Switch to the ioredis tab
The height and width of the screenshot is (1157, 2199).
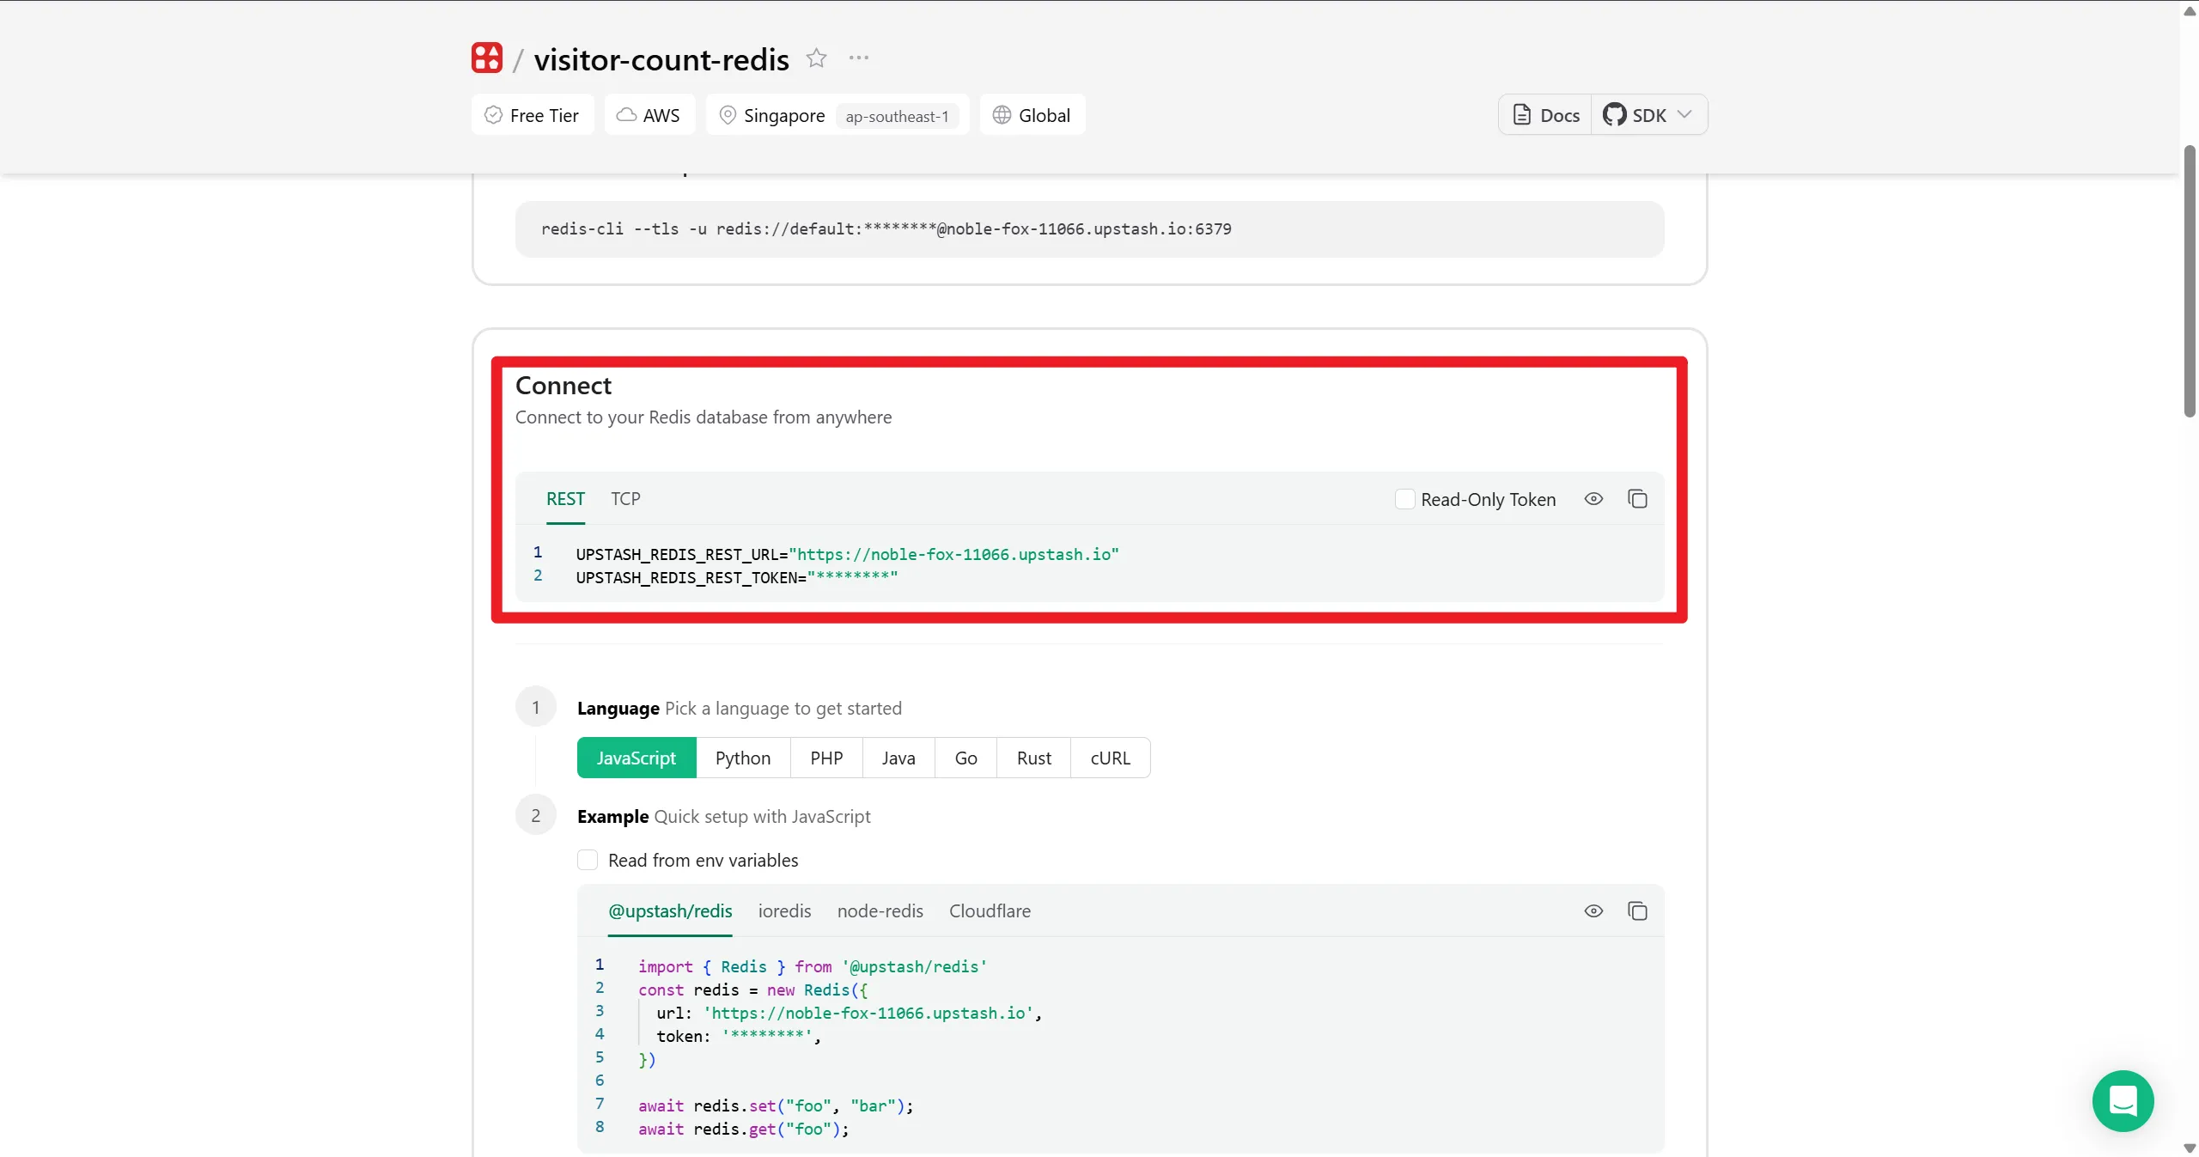(784, 910)
